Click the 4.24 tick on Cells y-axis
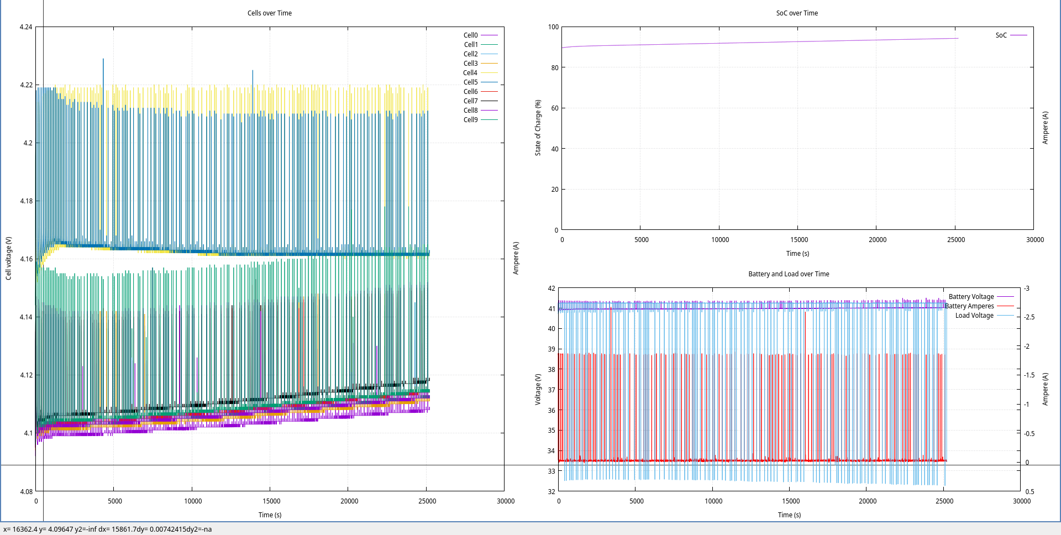Viewport: 1061px width, 535px height. click(x=26, y=27)
